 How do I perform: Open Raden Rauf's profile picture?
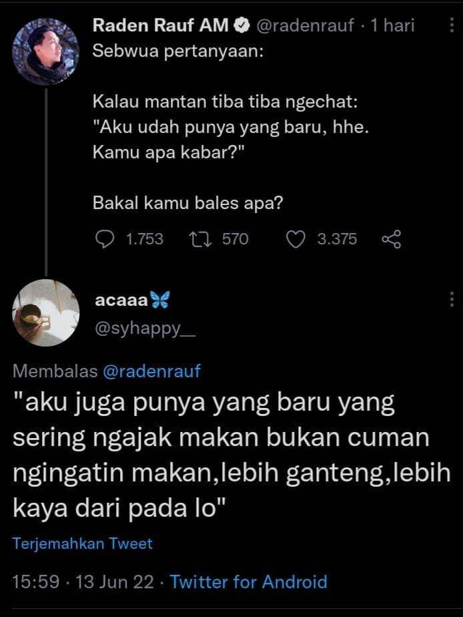[45, 51]
